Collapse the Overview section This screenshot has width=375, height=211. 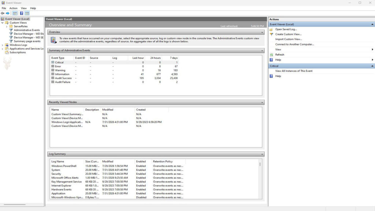(x=262, y=32)
